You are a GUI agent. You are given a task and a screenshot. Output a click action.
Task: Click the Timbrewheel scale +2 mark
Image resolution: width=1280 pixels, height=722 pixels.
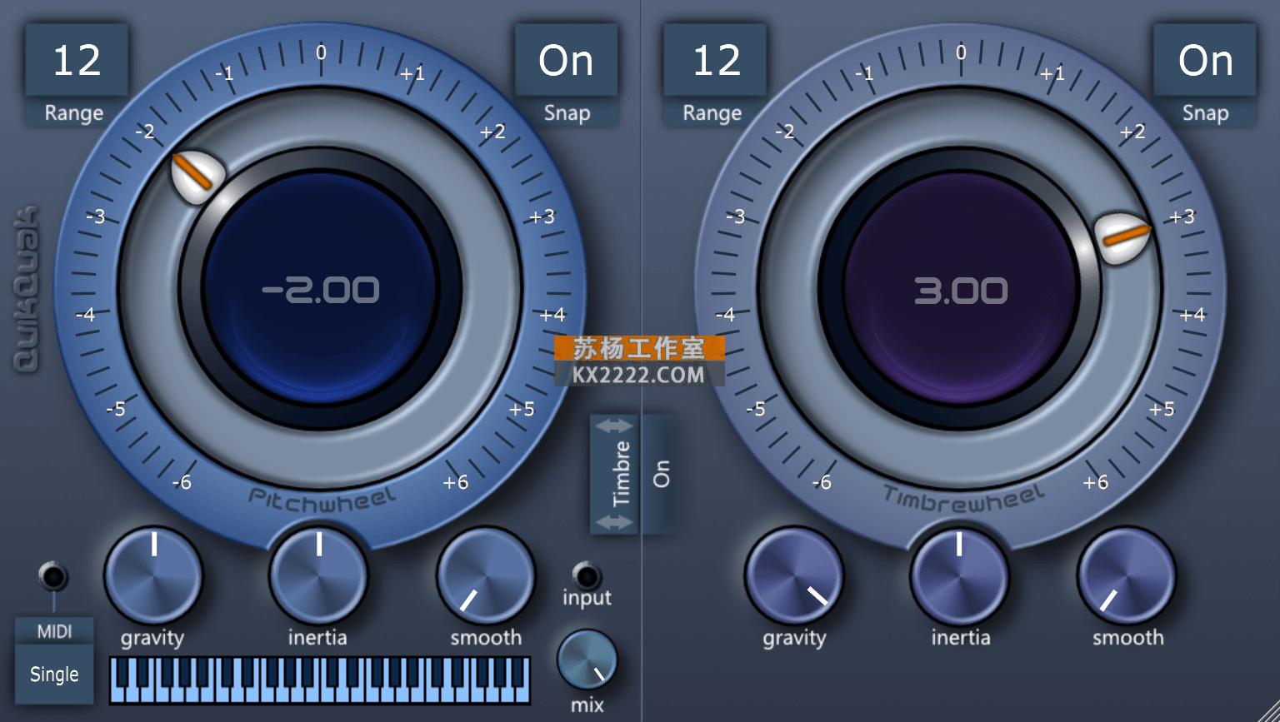coord(1132,132)
